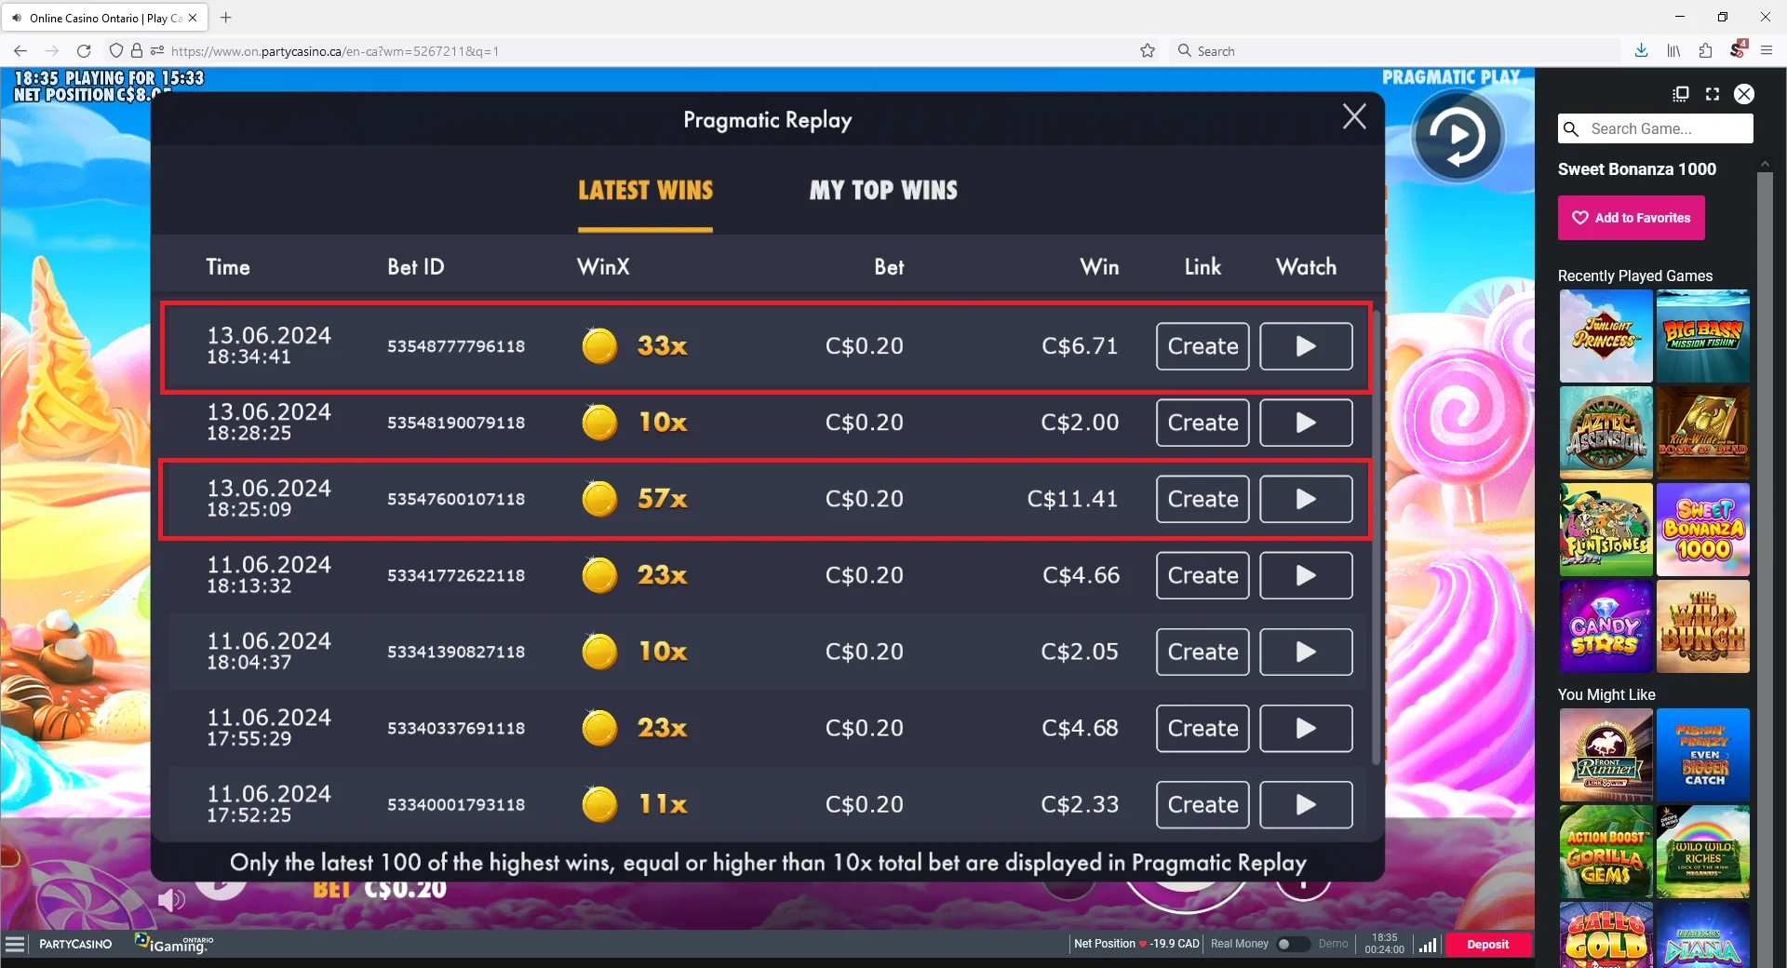Close the Online Casino Ontario tab
The height and width of the screenshot is (968, 1787).
point(193,18)
